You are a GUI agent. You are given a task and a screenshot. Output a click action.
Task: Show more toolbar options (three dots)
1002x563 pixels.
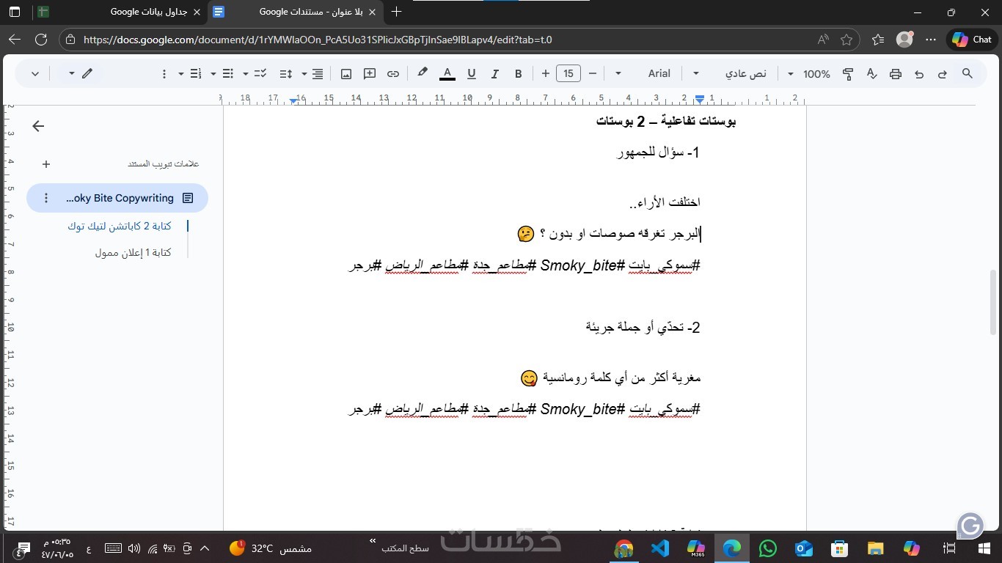tap(164, 73)
